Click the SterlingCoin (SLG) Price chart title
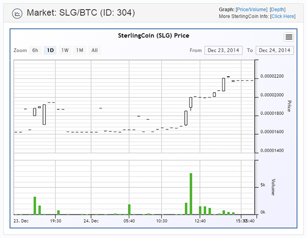Screen dimensions: 307x238 pyautogui.click(x=153, y=36)
